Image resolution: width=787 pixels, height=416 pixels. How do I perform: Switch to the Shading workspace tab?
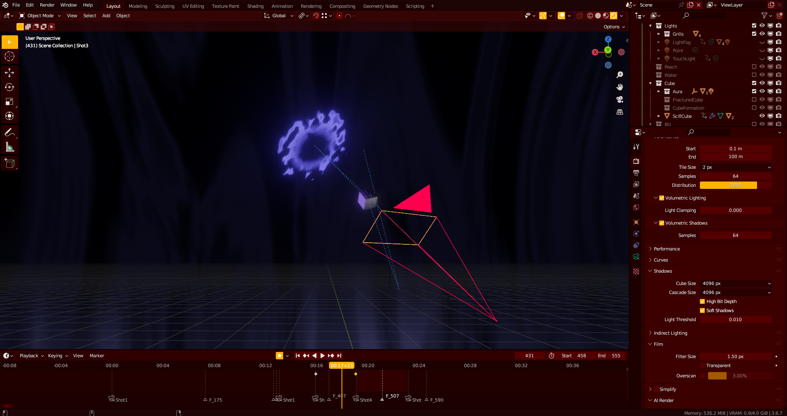coord(255,6)
